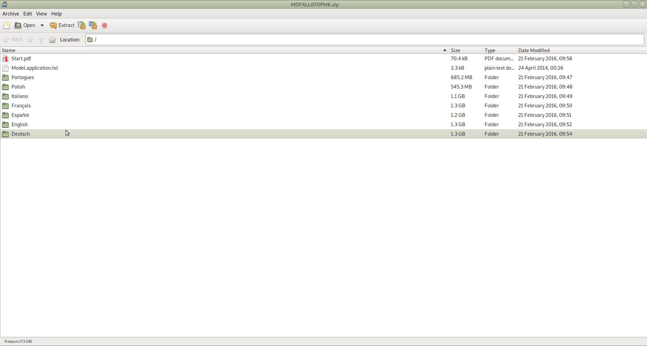Click the Italiano folder name

[x=20, y=96]
